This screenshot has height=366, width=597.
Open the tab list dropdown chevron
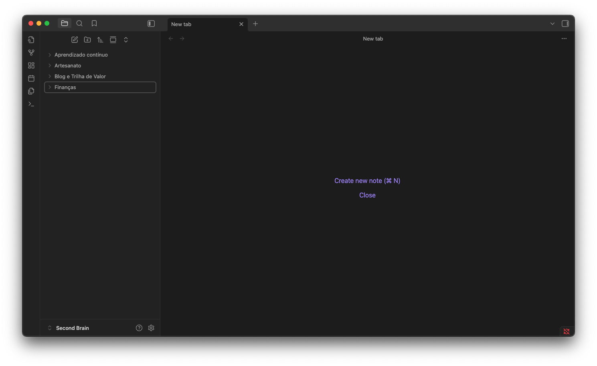point(552,24)
